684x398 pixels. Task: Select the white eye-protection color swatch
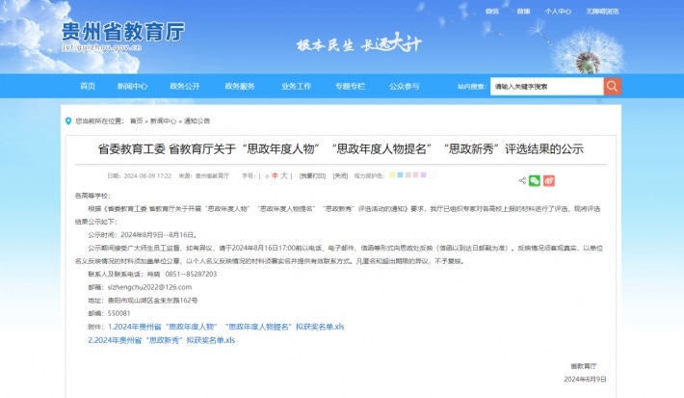pyautogui.click(x=432, y=175)
